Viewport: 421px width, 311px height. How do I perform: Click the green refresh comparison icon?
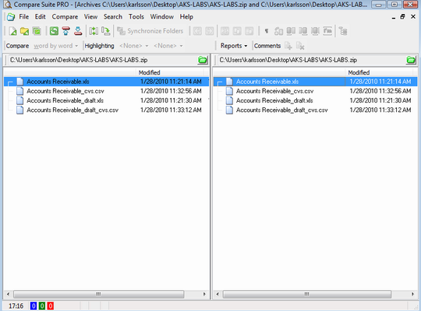54,31
